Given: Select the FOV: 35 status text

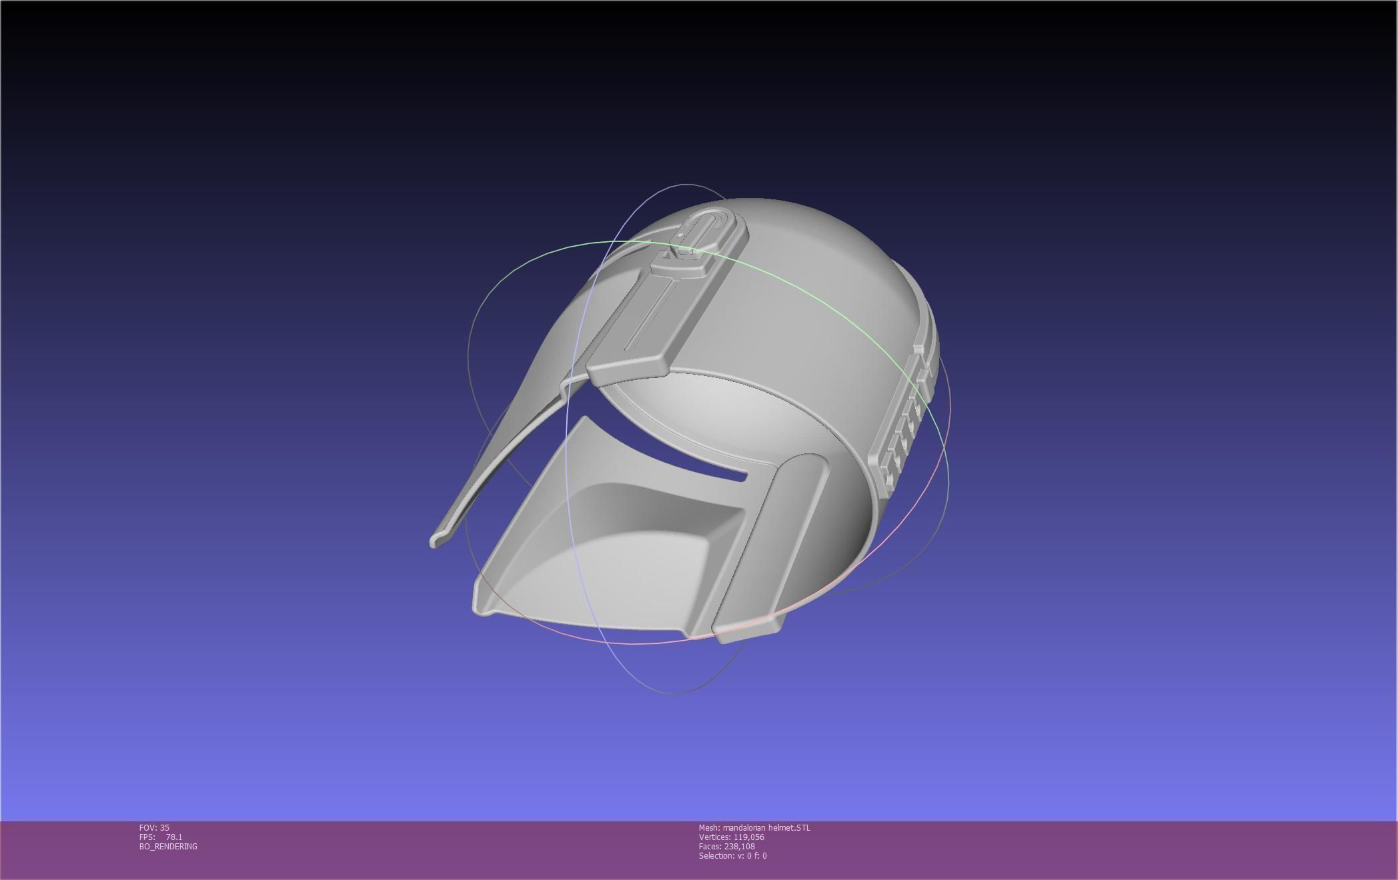Looking at the screenshot, I should [154, 827].
